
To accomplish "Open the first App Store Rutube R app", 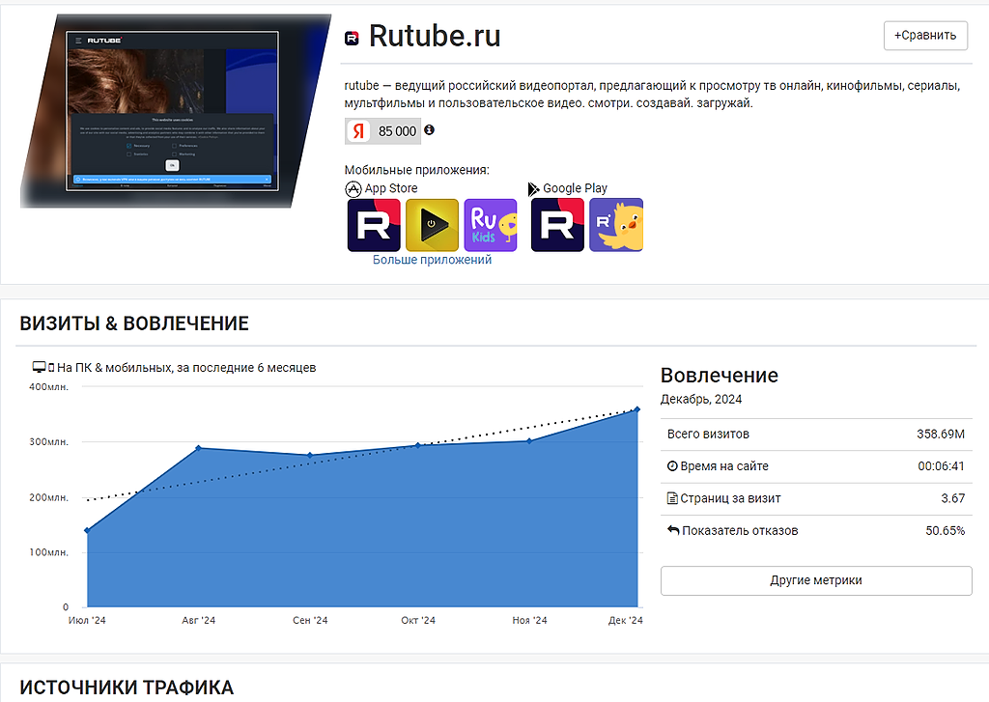I will [x=374, y=225].
